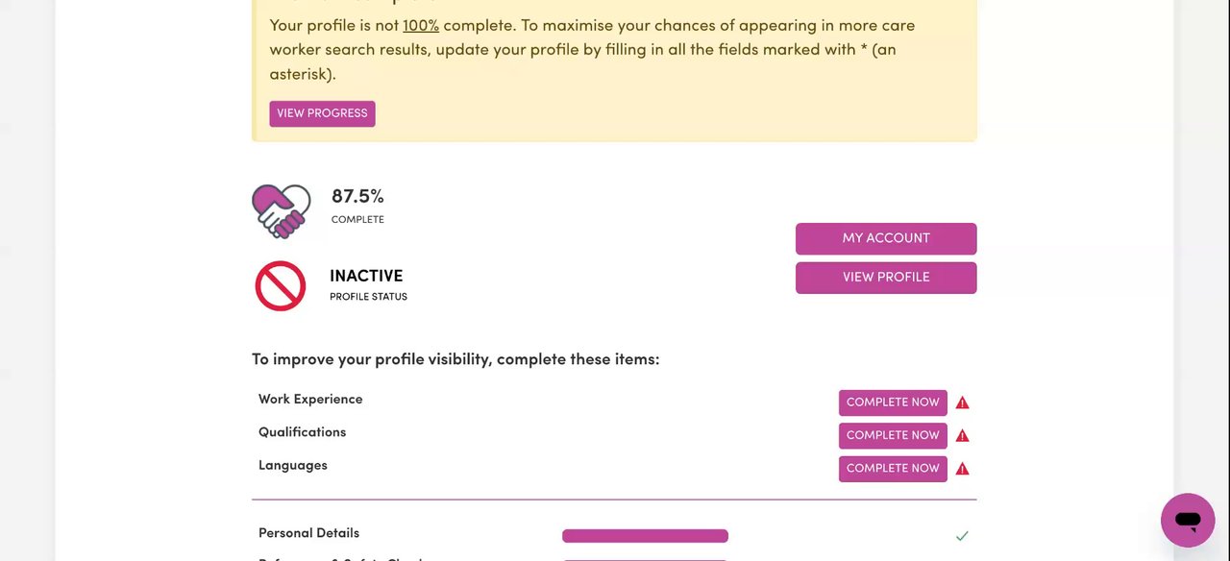
Task: Click the Personal Details progress bar
Action: coord(645,536)
